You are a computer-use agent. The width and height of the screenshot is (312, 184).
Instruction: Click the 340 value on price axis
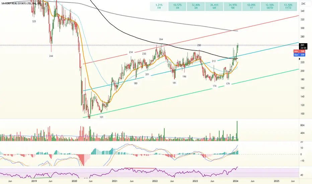[302, 11]
